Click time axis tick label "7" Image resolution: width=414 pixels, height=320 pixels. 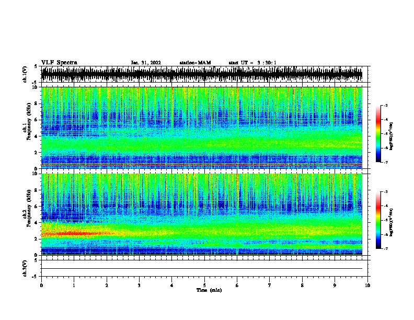[270, 285]
